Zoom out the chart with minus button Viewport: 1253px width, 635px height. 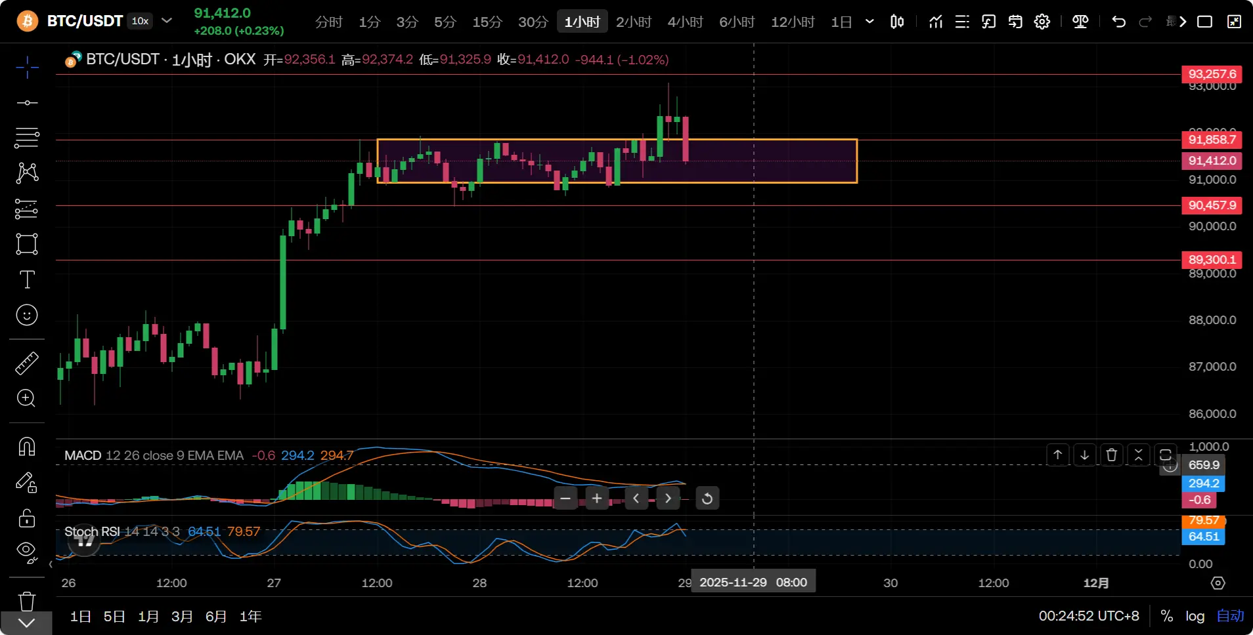[565, 499]
